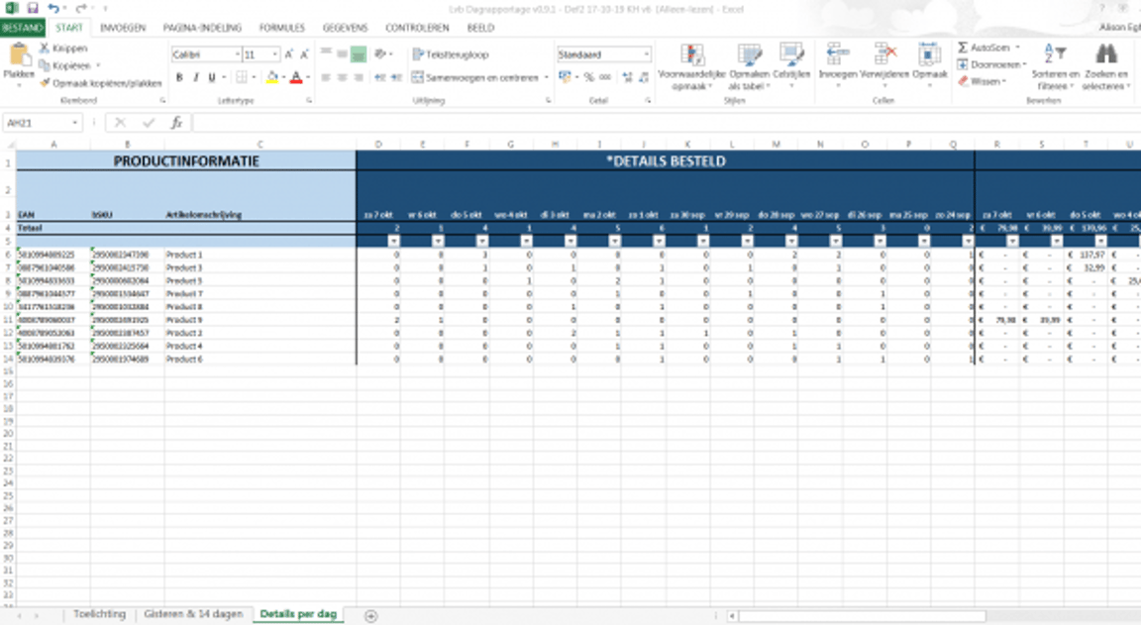Click the Save icon in quick access toolbar
The width and height of the screenshot is (1141, 625).
(31, 8)
